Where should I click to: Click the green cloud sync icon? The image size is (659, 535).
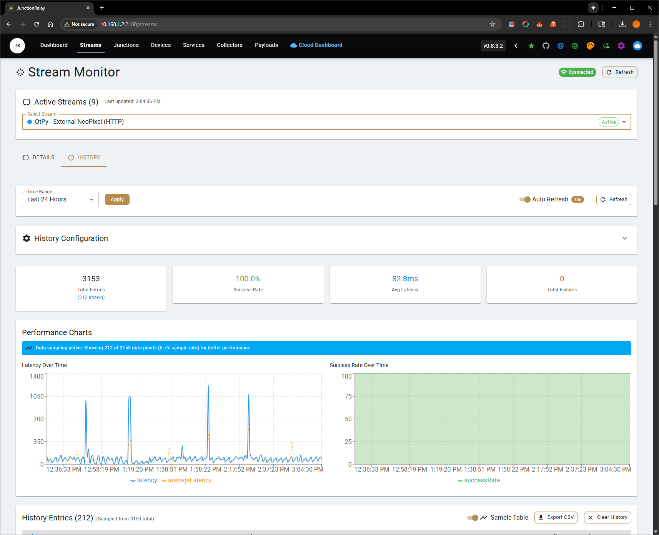[606, 46]
